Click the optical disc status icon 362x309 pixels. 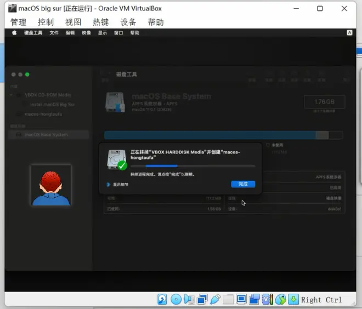pos(176,299)
